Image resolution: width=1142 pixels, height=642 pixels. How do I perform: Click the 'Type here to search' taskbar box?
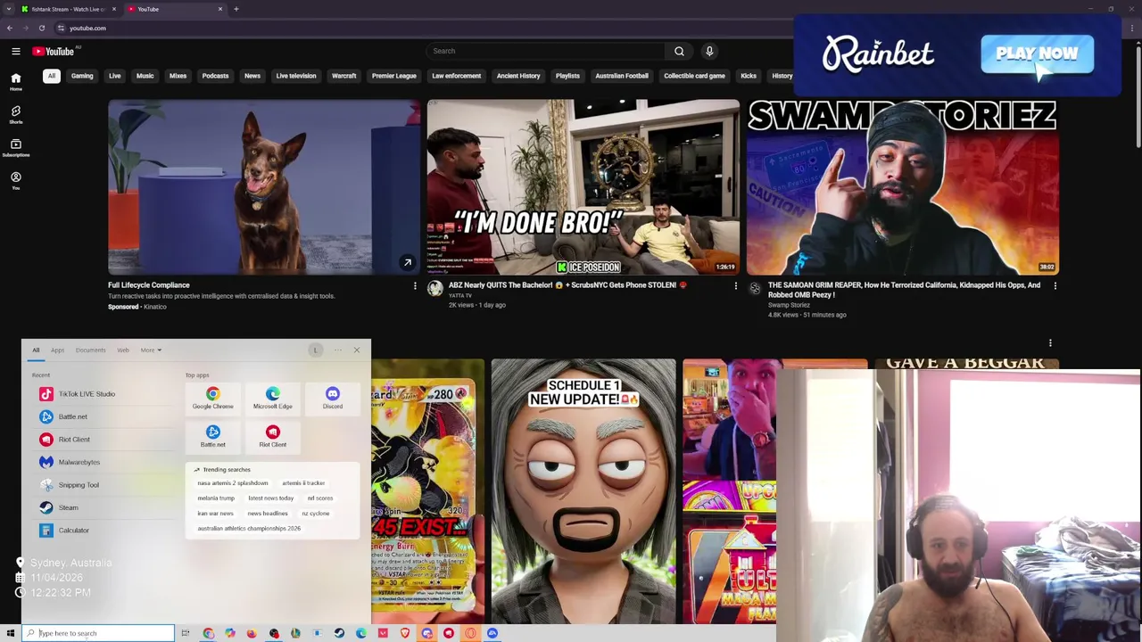point(98,633)
